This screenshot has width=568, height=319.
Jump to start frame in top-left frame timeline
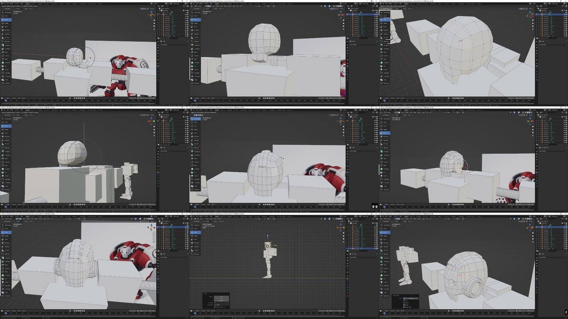point(74,98)
